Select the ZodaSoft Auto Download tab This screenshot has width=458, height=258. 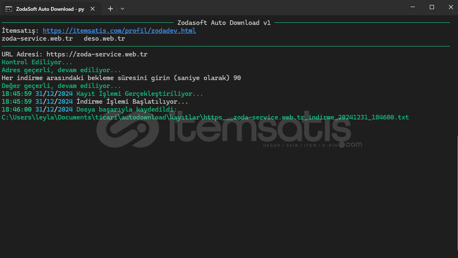(51, 9)
